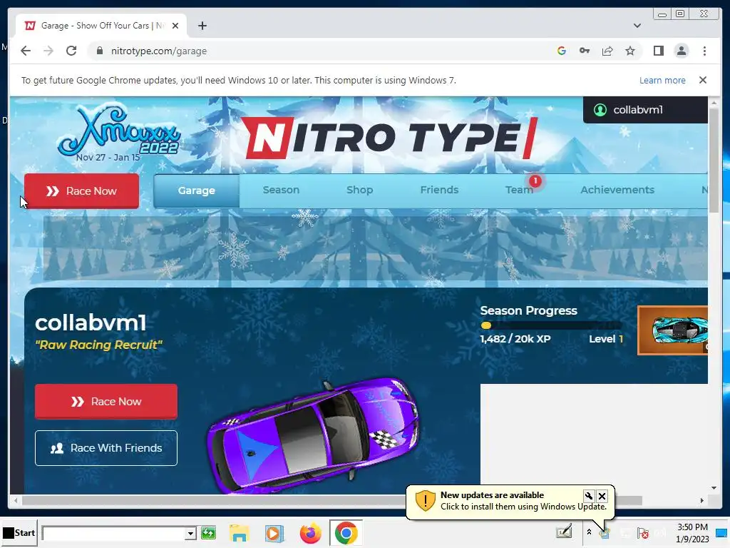Open the Achievements page
730x548 pixels.
coord(617,190)
